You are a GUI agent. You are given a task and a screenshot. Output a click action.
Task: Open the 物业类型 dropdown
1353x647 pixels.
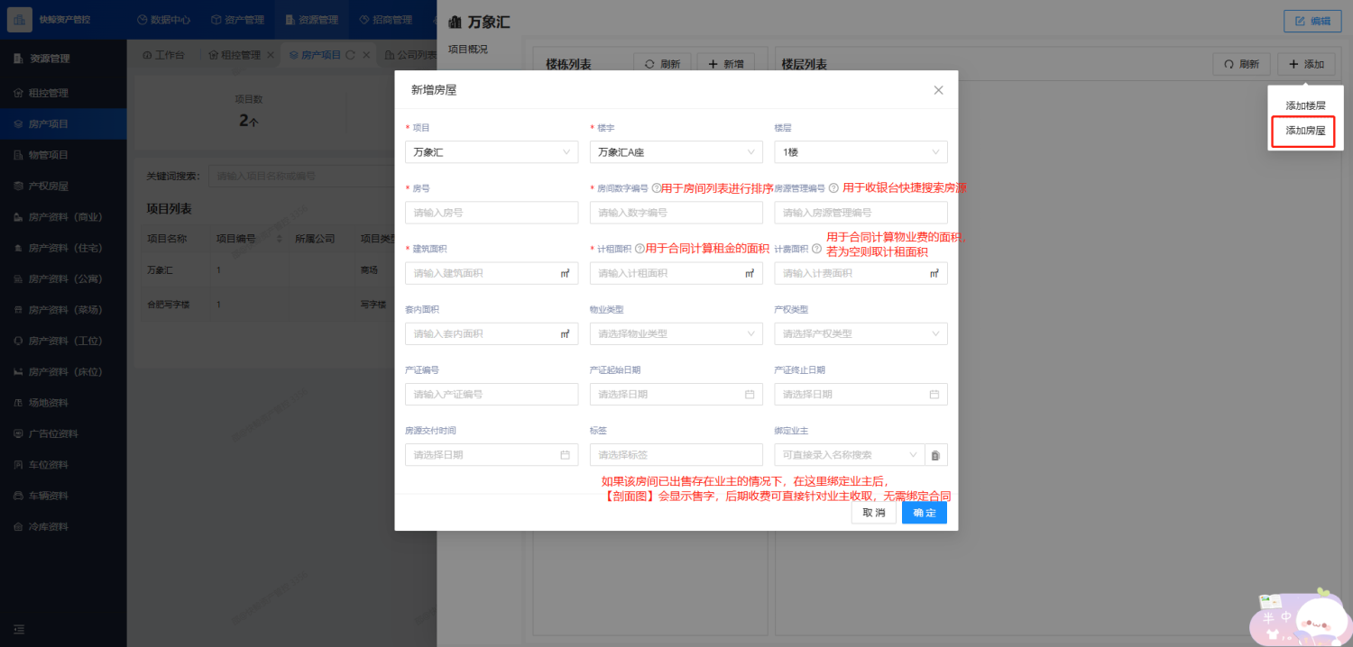[676, 333]
